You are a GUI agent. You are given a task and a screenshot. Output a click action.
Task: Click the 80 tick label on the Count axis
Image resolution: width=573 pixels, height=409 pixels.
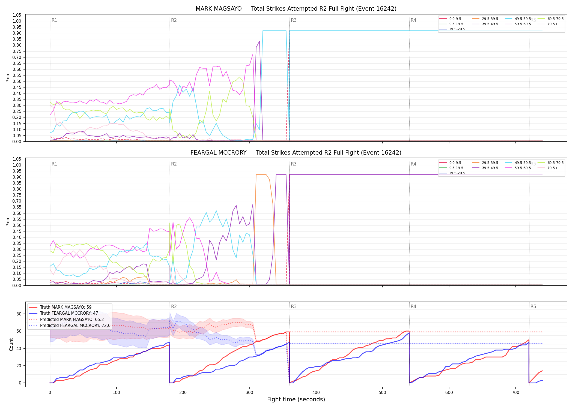[19, 314]
